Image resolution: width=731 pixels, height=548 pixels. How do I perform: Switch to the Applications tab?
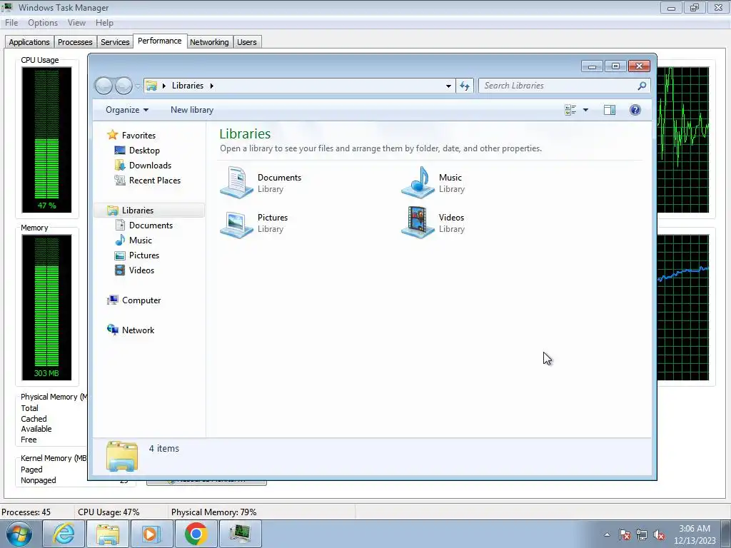[x=29, y=42]
